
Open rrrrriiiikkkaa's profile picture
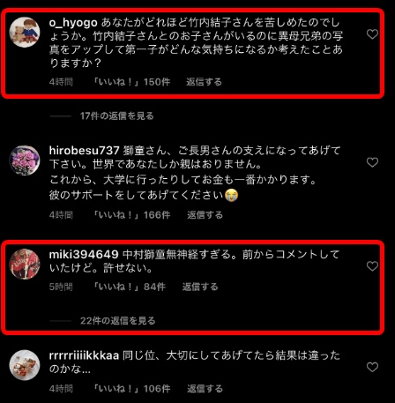[25, 365]
